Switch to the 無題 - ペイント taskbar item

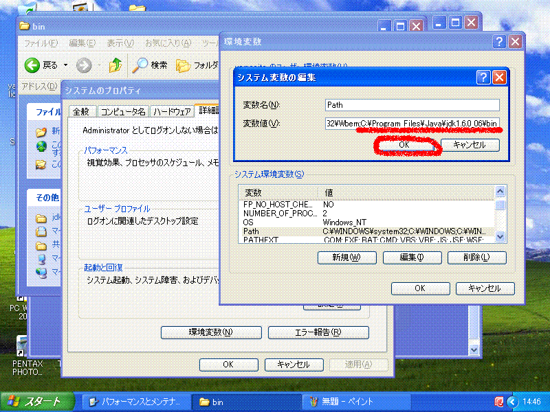click(356, 402)
